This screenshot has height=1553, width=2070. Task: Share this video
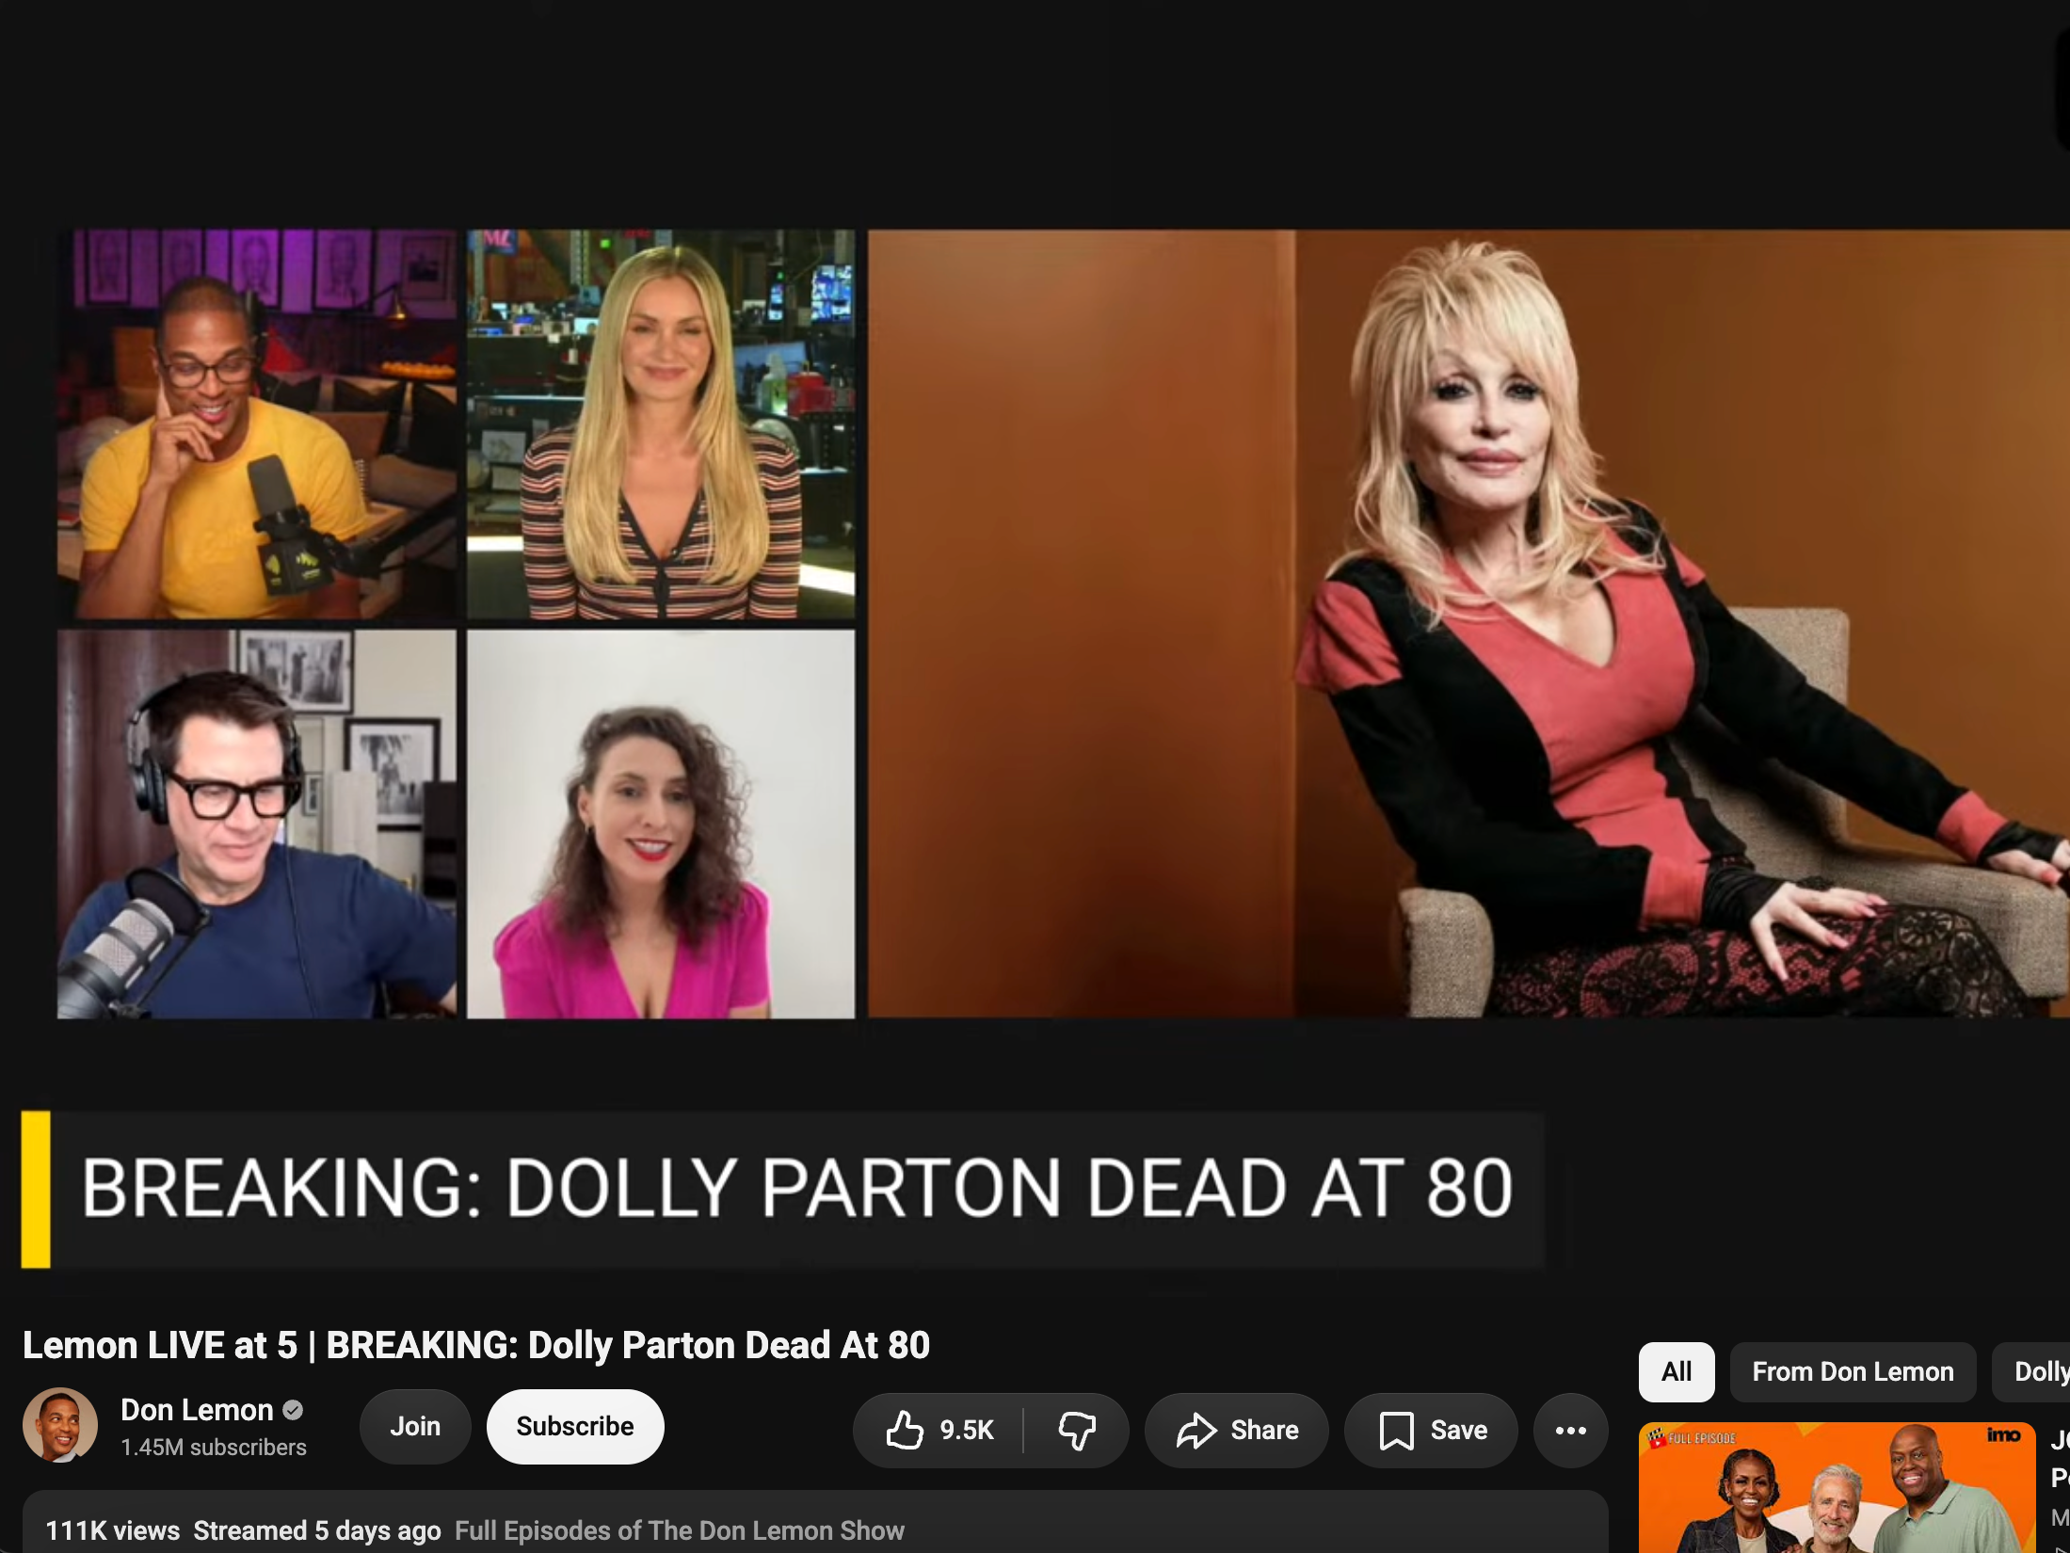[1237, 1431]
